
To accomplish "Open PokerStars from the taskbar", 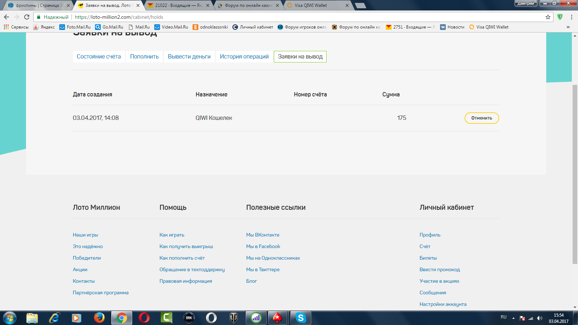I will (x=277, y=318).
